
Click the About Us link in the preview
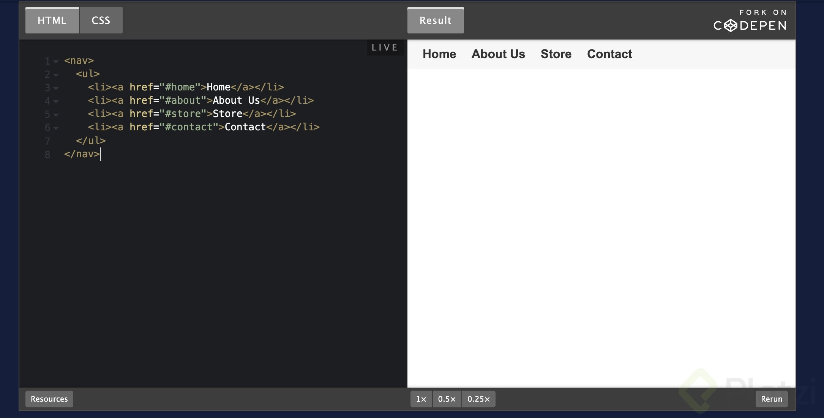click(x=498, y=54)
